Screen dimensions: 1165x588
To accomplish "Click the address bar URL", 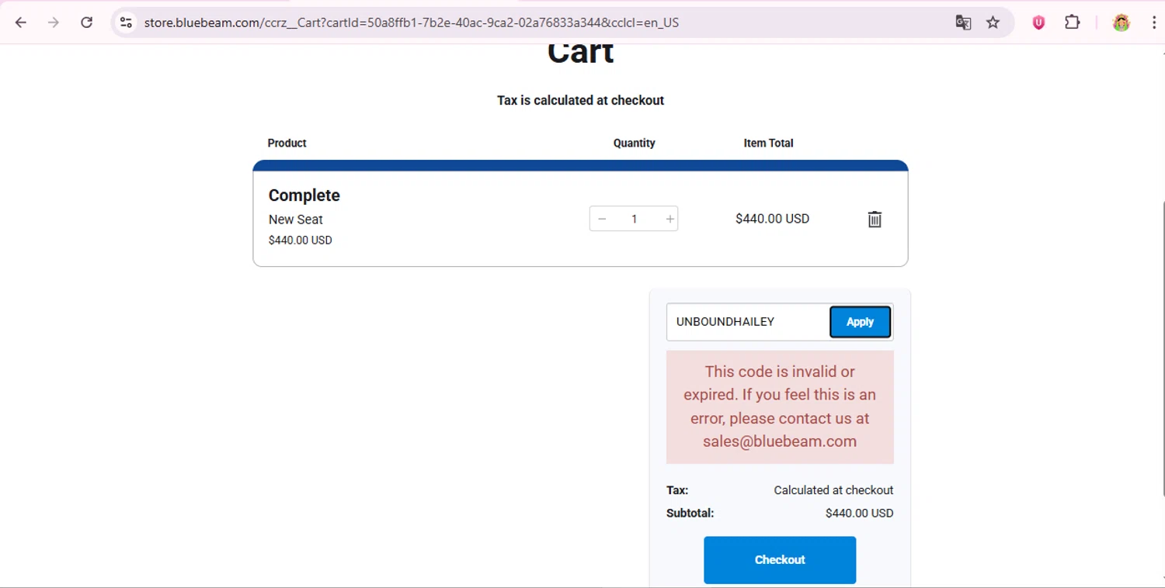I will (412, 22).
